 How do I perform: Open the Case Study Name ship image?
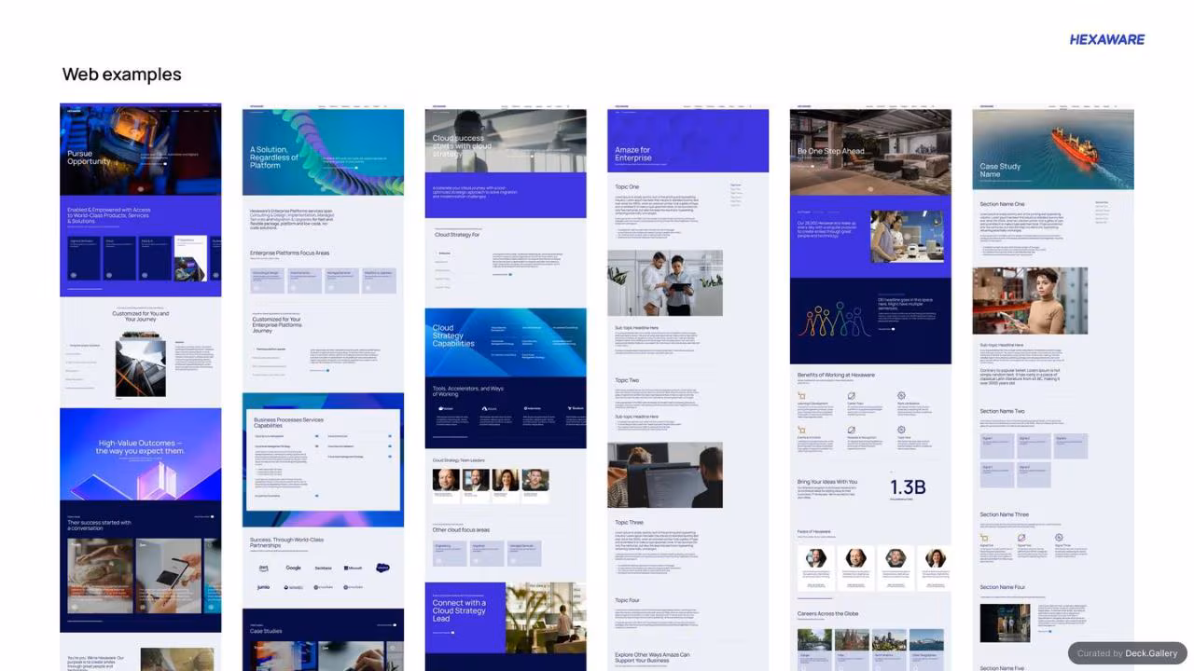(x=1053, y=150)
